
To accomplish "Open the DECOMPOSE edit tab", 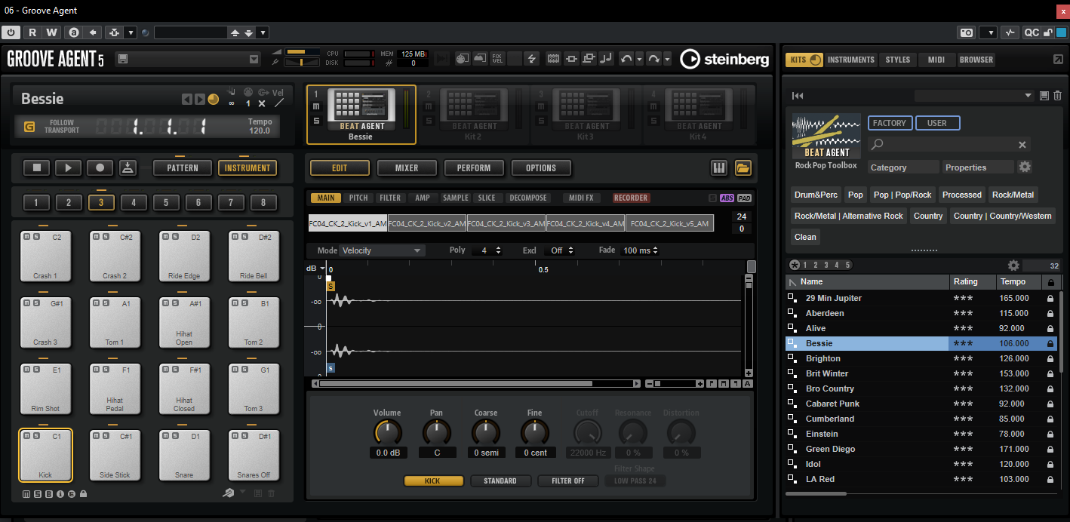I will point(528,198).
